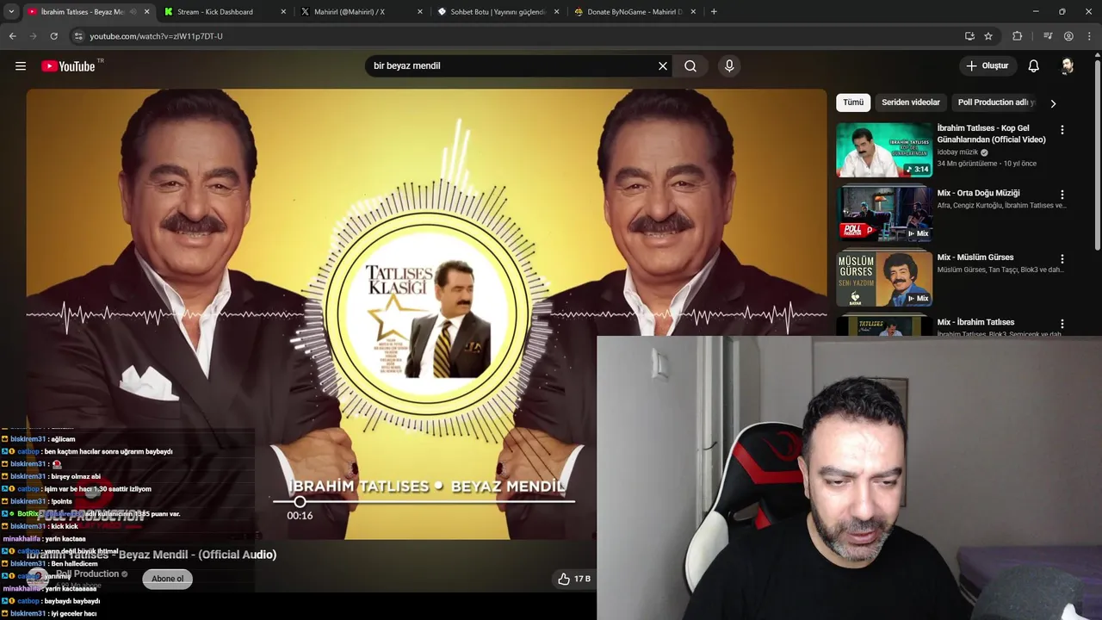Open the tab search dropdown arrow

pos(11,12)
